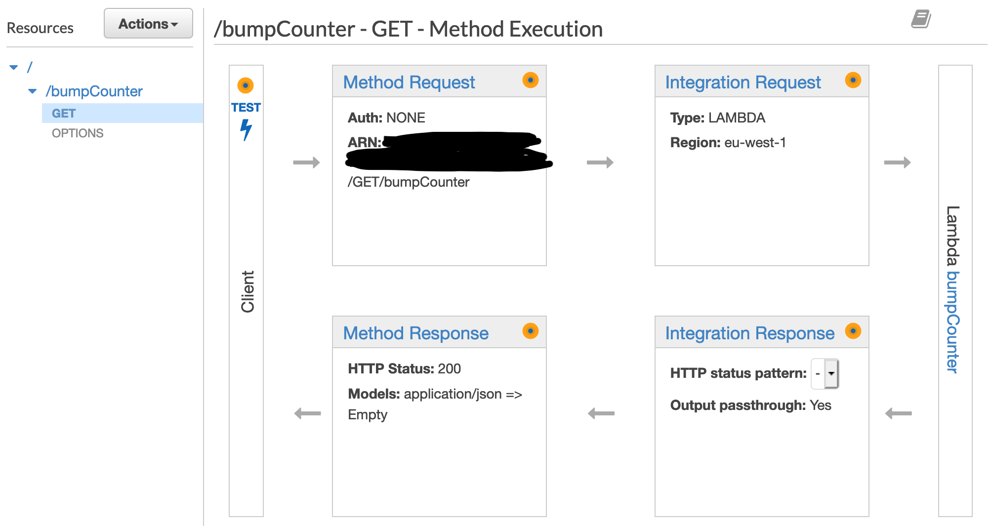Click the TEST link in Client panel
This screenshot has width=991, height=526.
click(x=246, y=108)
